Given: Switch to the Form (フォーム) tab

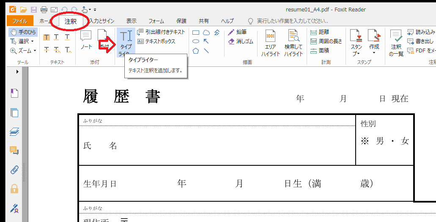Looking at the screenshot, I should 156,21.
